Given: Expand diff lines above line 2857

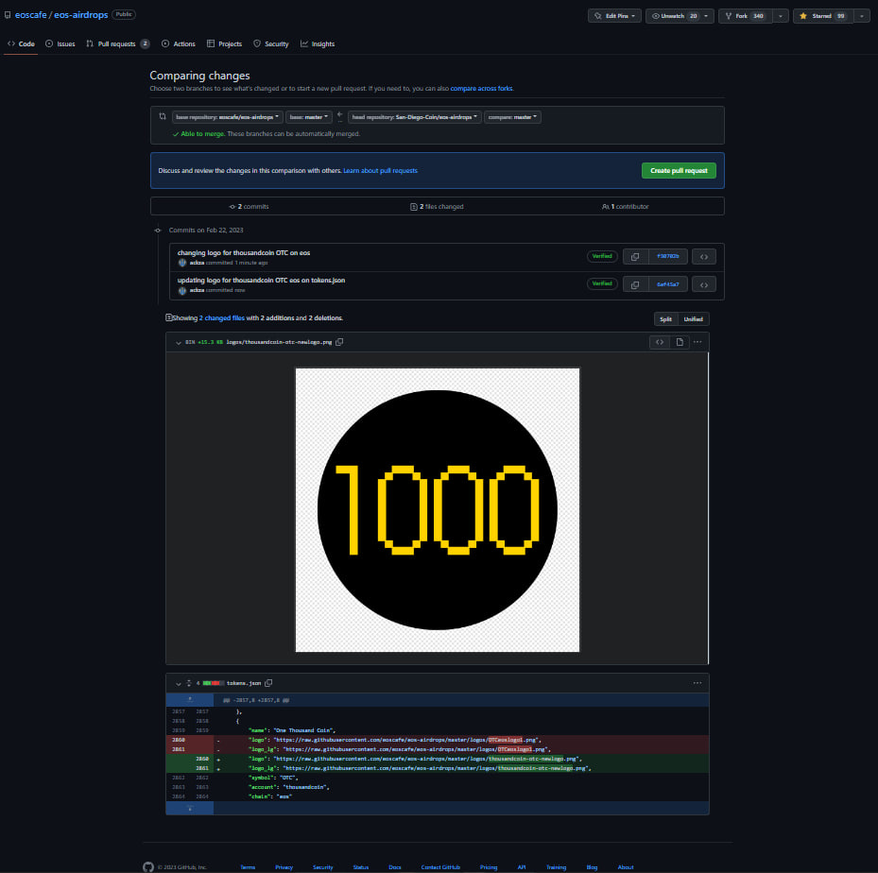Looking at the screenshot, I should pyautogui.click(x=190, y=699).
